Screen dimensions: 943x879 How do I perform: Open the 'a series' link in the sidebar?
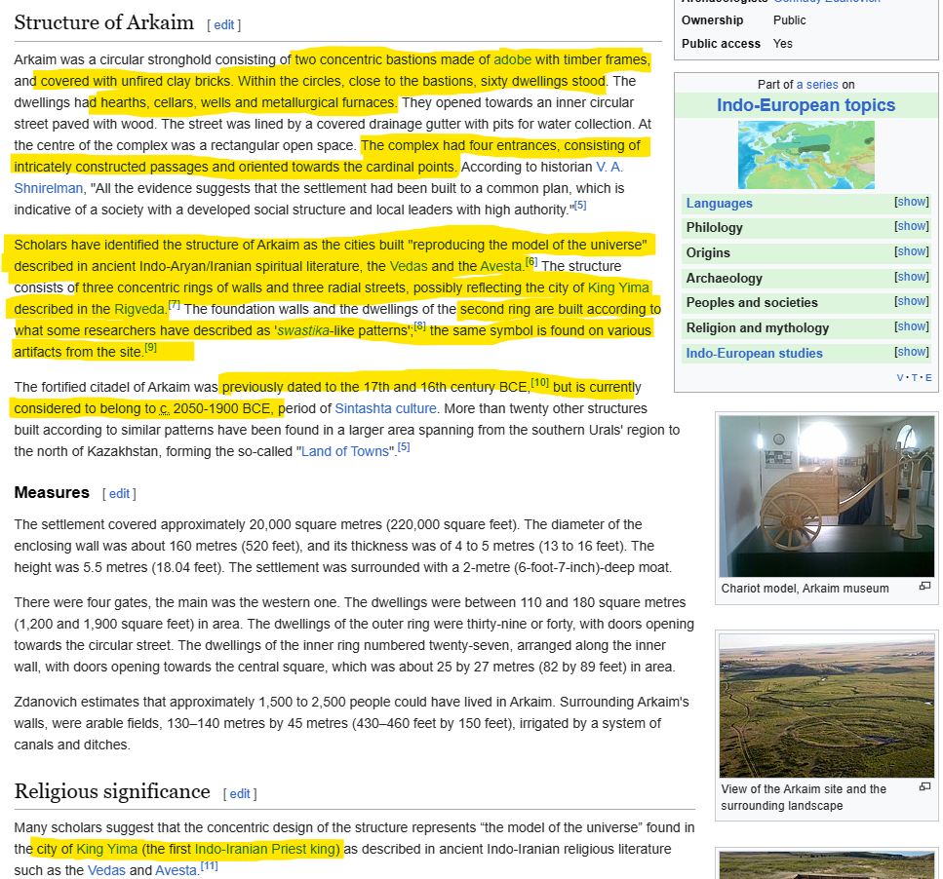coord(816,85)
